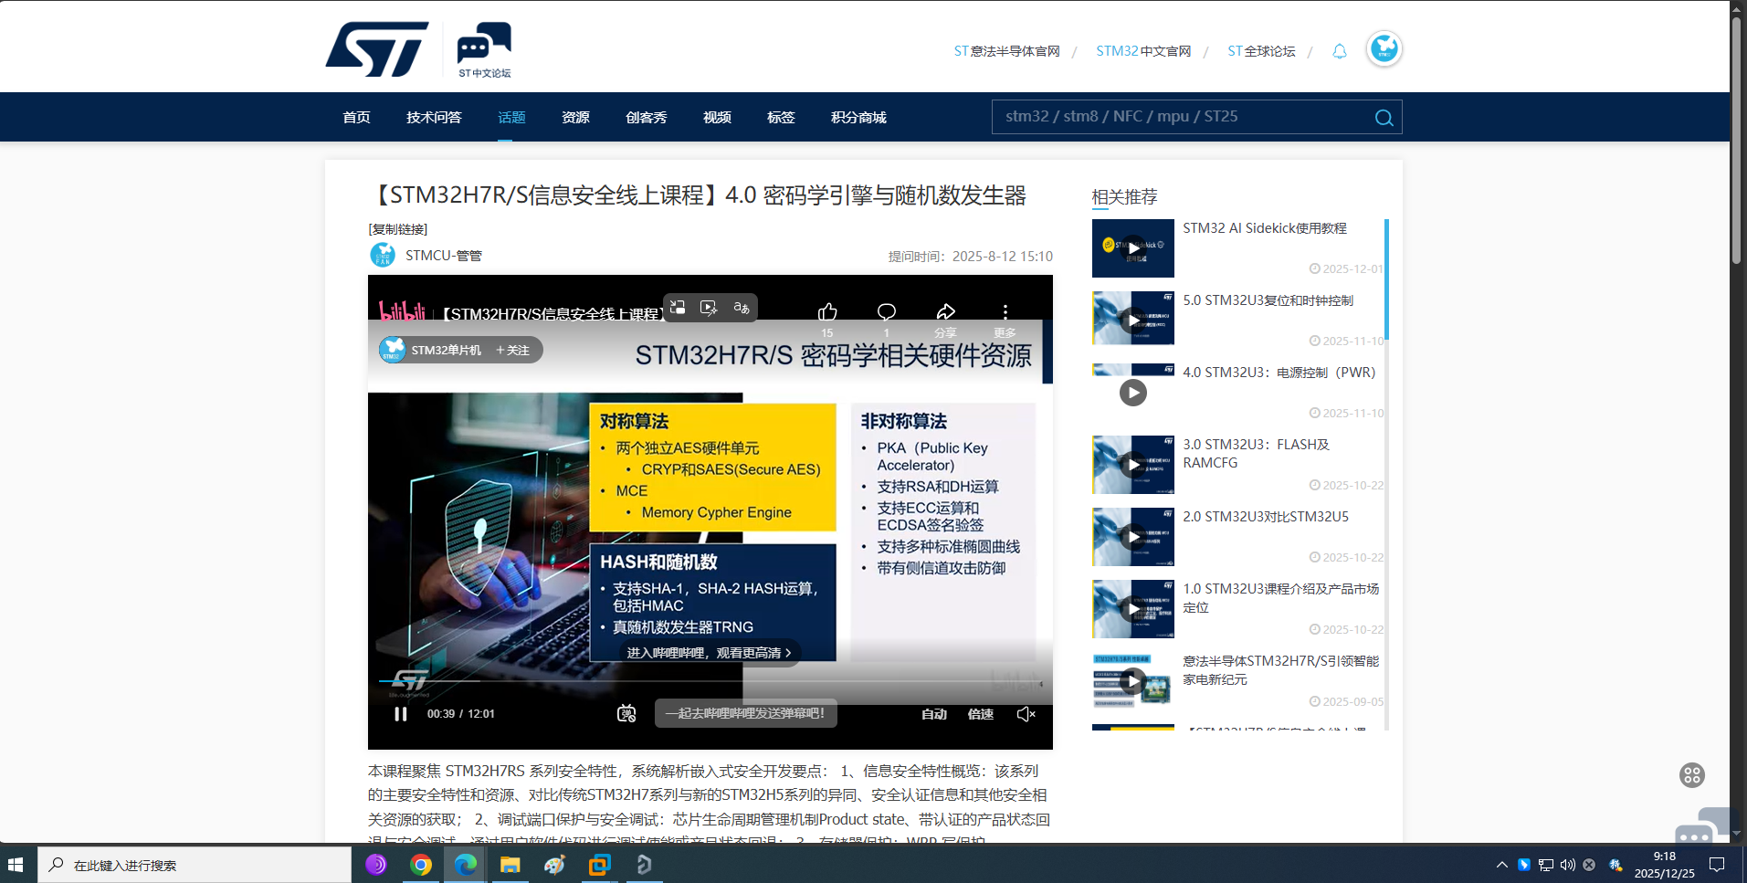Pause the video playback
This screenshot has height=883, width=1747.
[400, 714]
